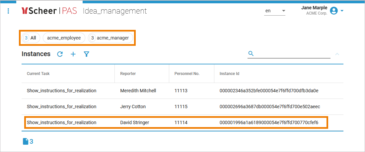Toggle the acme_employee role filter
Image resolution: width=365 pixels, height=152 pixels.
click(x=64, y=38)
